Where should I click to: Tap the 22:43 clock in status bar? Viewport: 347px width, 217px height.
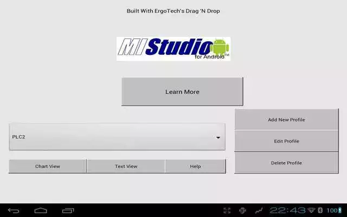click(x=287, y=210)
